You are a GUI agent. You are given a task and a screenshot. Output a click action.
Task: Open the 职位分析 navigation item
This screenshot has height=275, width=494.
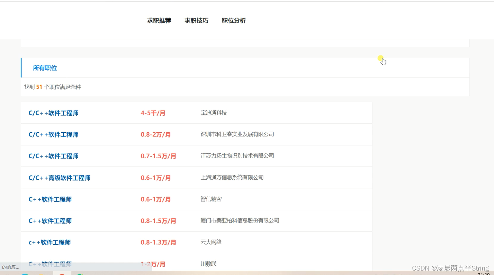coord(234,21)
